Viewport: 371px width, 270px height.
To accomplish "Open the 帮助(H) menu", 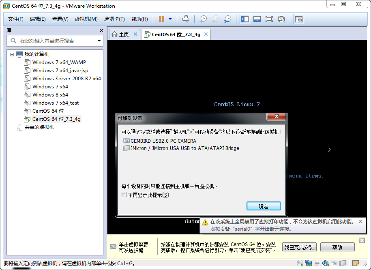I will [139, 19].
